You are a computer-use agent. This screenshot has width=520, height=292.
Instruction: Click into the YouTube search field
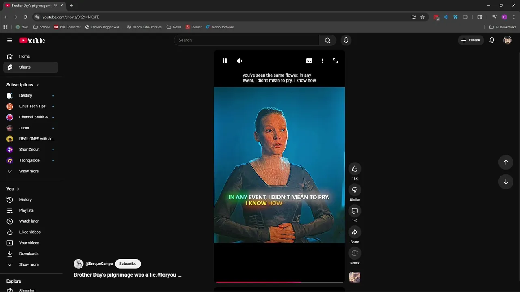[x=247, y=40]
